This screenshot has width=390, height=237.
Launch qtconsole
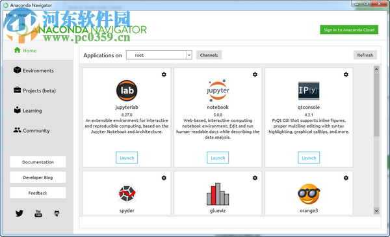point(309,158)
